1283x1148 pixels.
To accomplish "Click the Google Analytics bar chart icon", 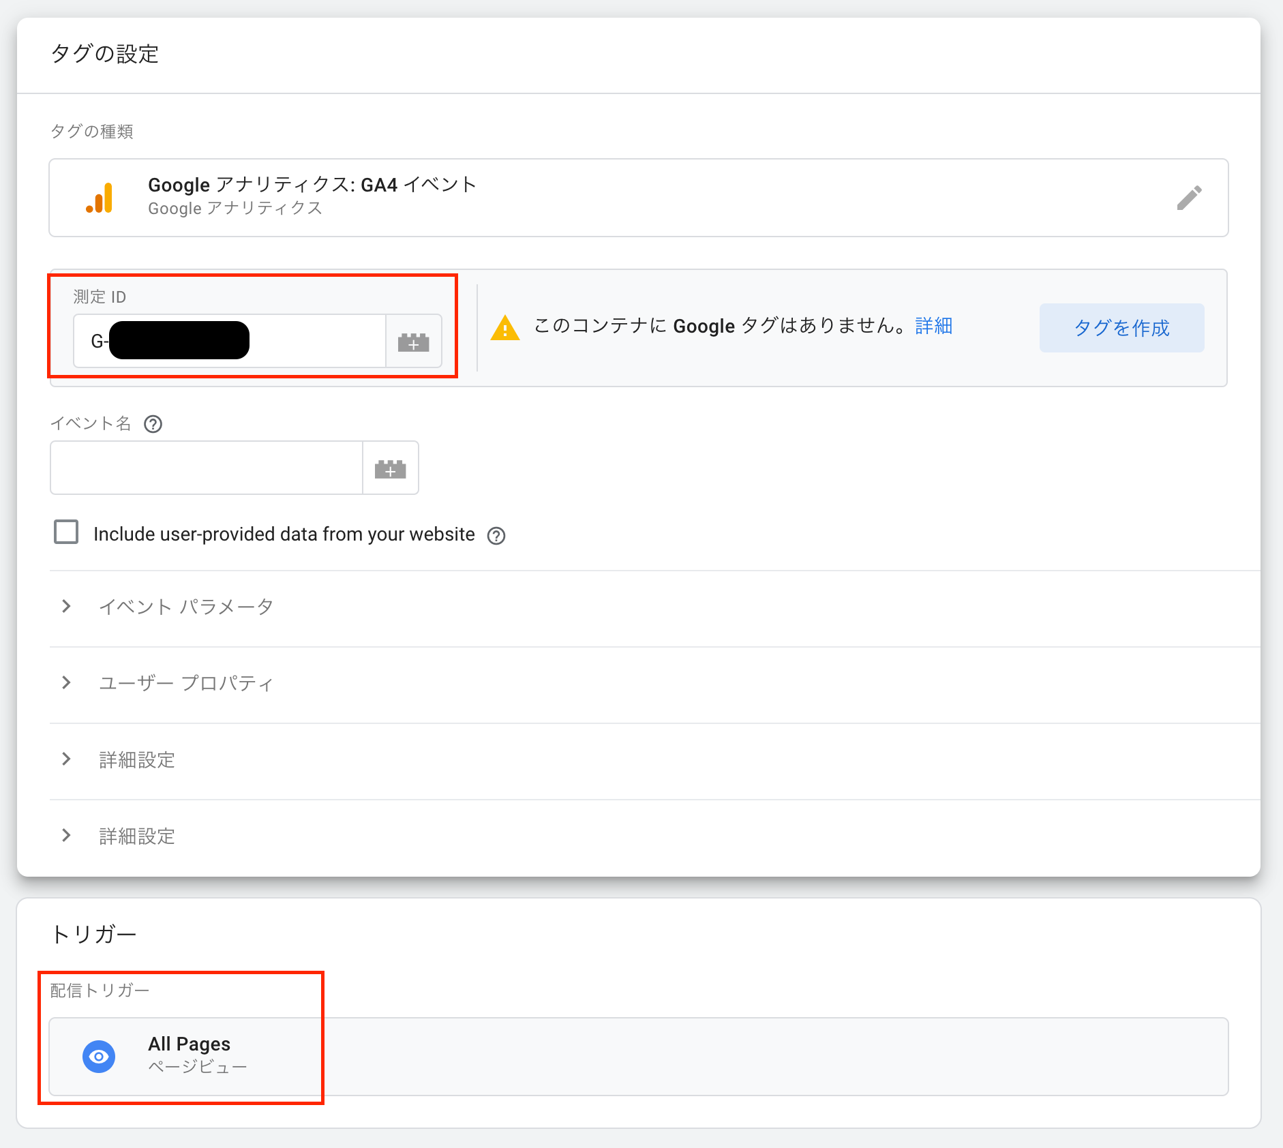I will point(100,198).
